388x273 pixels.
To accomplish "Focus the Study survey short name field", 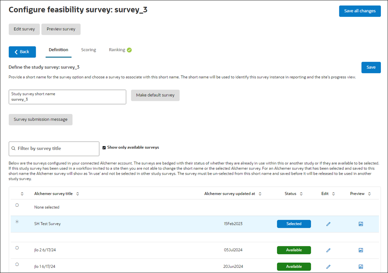I will [67, 97].
